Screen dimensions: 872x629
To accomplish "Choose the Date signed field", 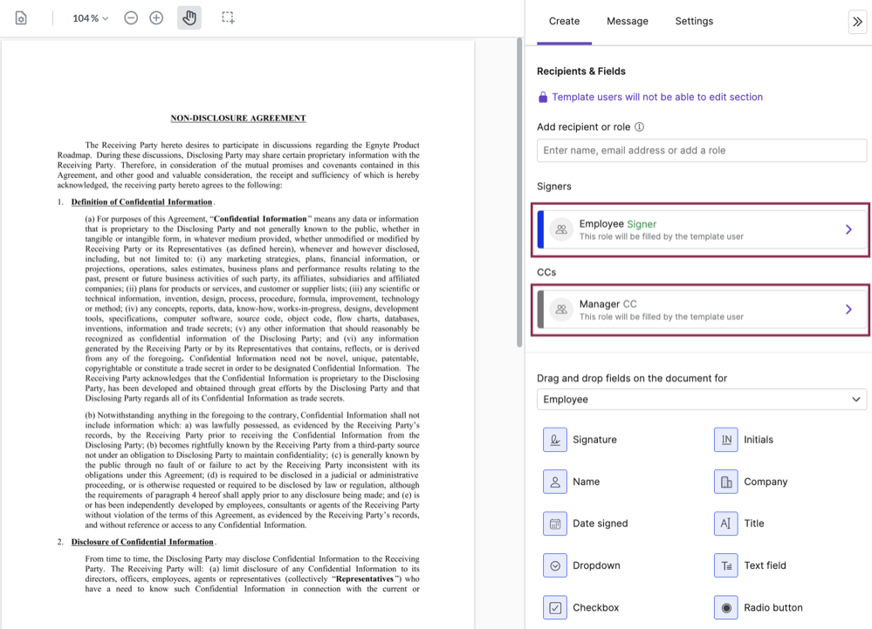I will 555,523.
